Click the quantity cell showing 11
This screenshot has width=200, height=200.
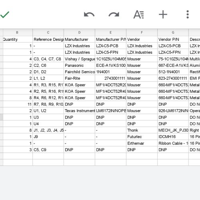[18, 104]
